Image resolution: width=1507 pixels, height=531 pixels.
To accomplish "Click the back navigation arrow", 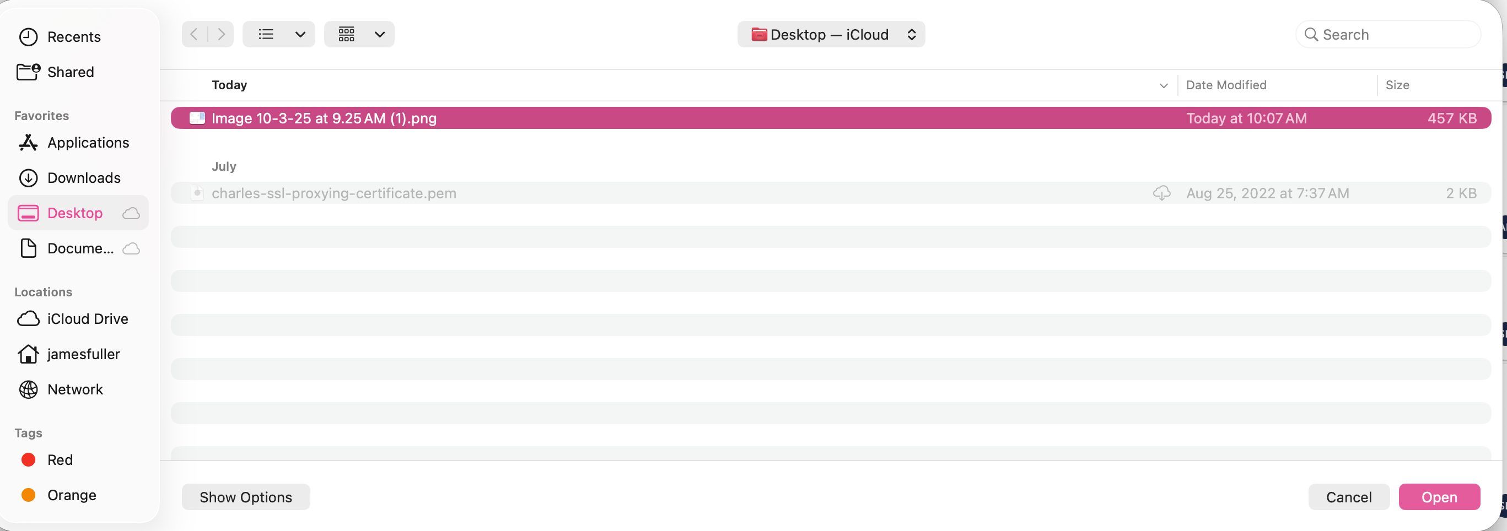I will (x=194, y=35).
